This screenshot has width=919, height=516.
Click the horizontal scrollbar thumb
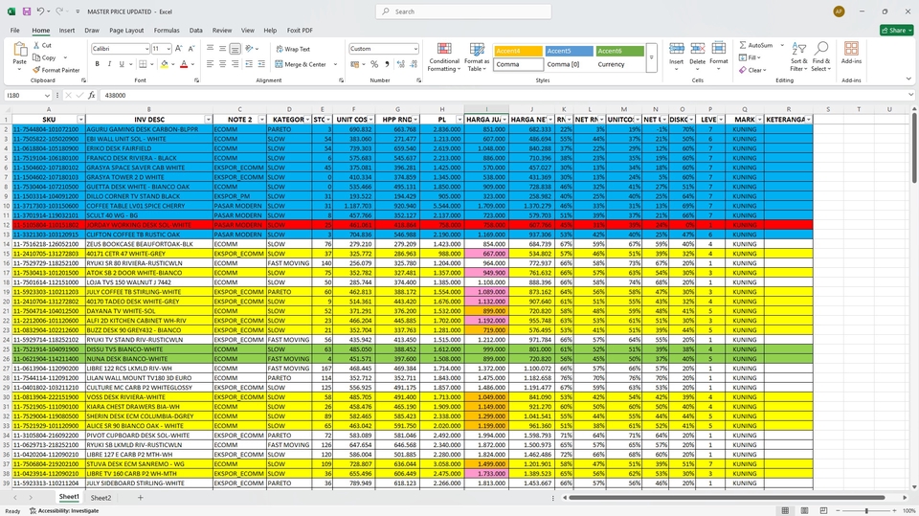tap(727, 497)
